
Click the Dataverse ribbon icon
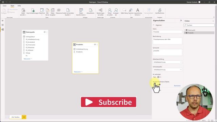[x=59, y=11]
